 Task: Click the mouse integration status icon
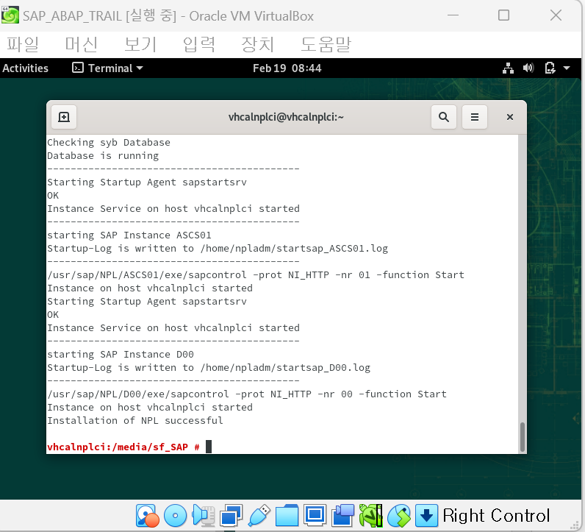pos(399,516)
